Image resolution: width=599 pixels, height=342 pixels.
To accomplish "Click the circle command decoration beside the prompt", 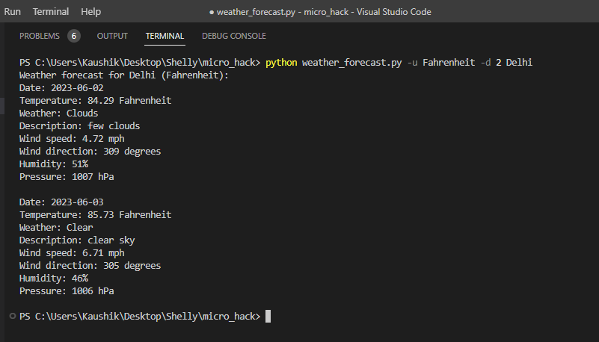I will [x=13, y=316].
